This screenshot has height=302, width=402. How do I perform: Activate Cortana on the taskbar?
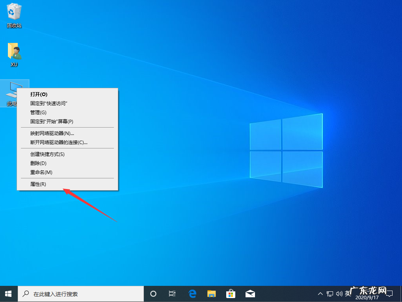(153, 293)
